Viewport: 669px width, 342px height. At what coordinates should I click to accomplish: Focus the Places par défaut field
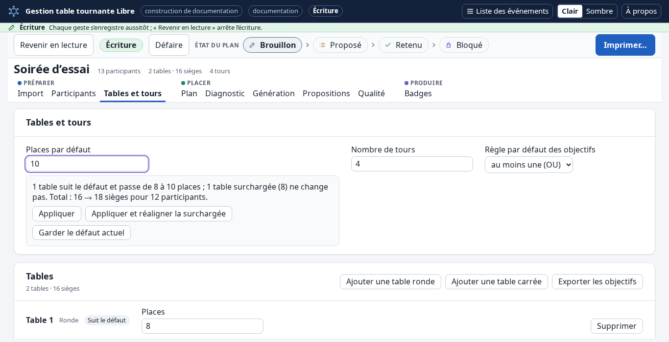click(87, 164)
